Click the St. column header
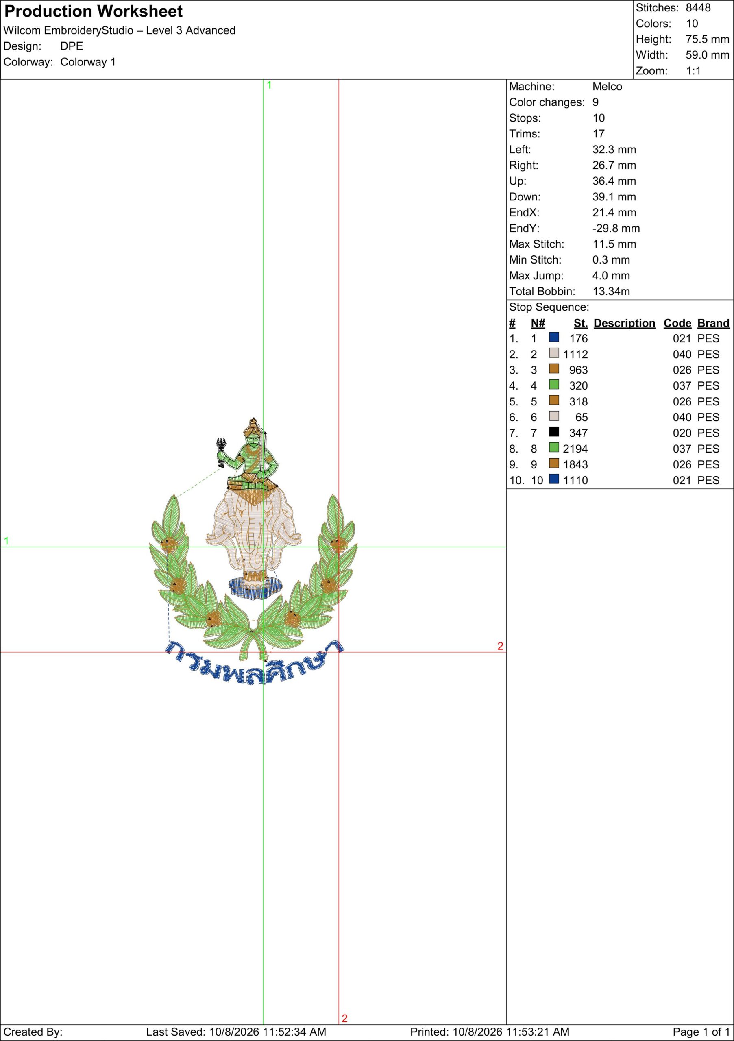Screen dimensions: 734x1041 click(x=580, y=323)
